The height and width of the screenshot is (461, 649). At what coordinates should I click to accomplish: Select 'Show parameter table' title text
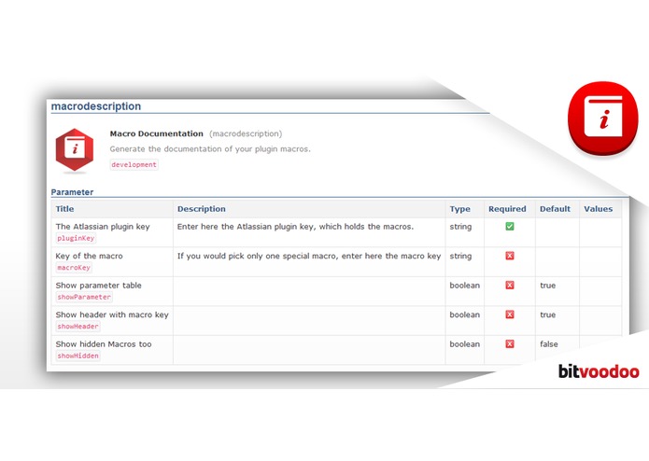point(98,285)
